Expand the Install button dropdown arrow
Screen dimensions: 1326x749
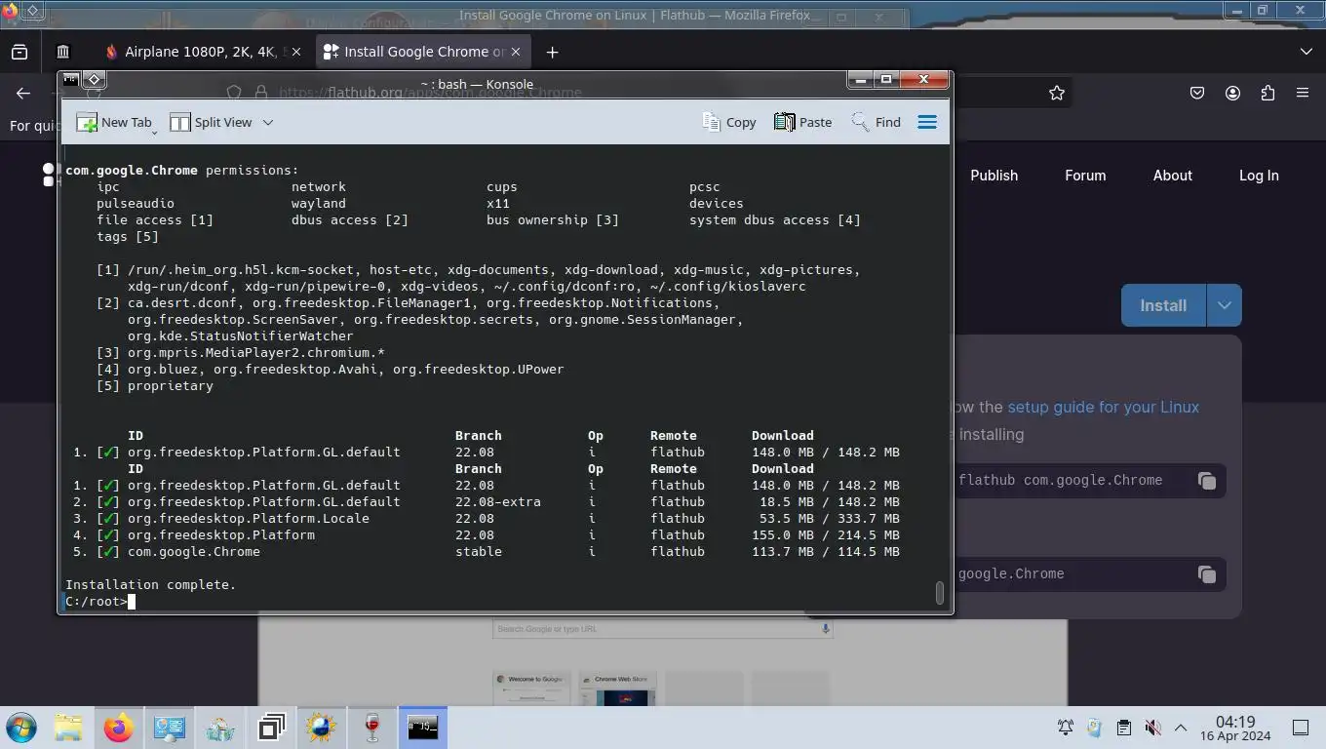1224,305
